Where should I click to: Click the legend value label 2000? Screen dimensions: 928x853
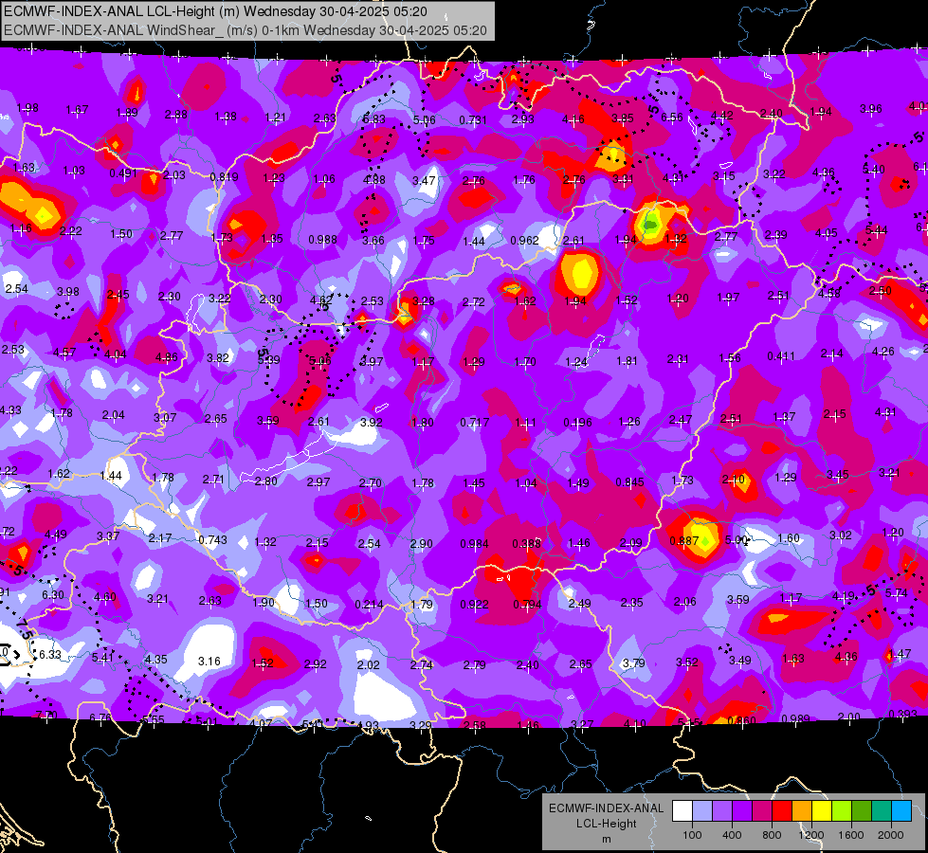891,835
